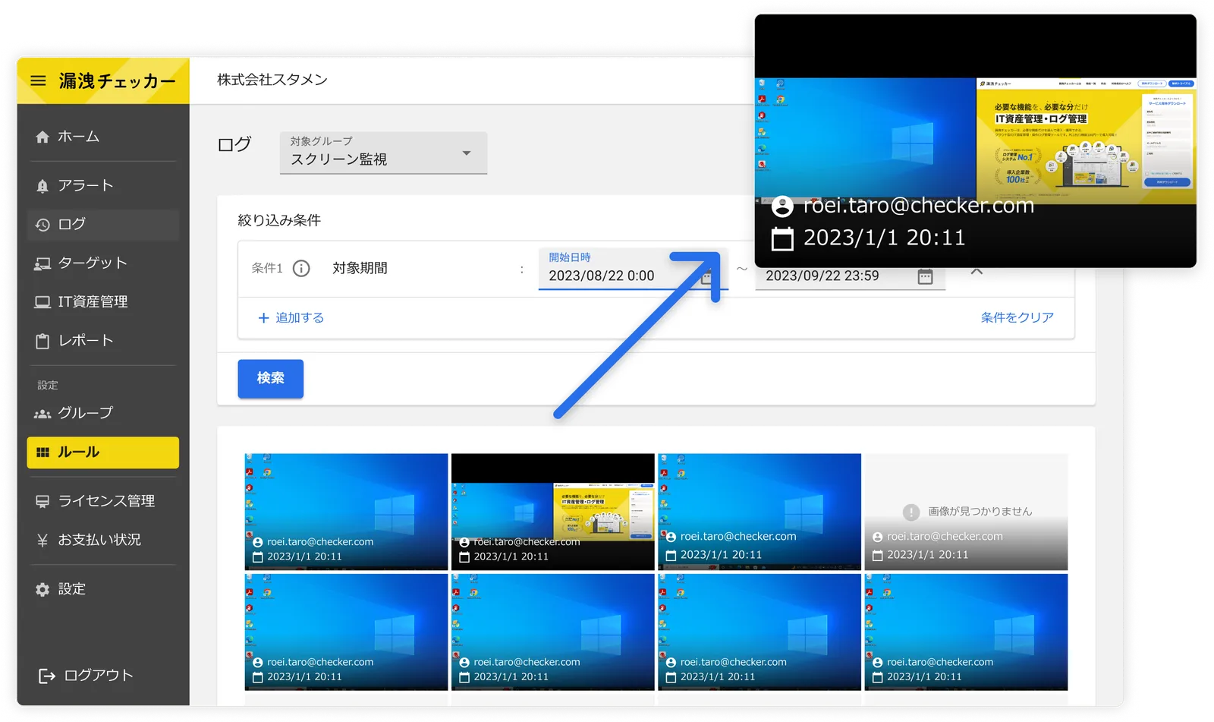Open the third thumbnail in the top row
This screenshot has width=1214, height=722.
[760, 512]
